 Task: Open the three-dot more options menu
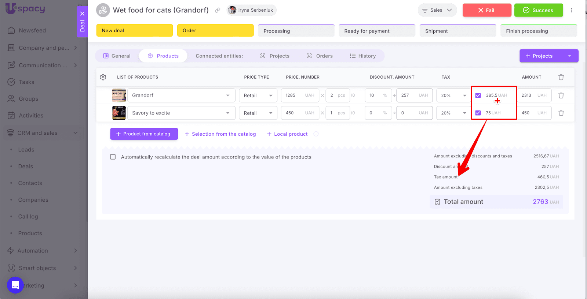571,10
